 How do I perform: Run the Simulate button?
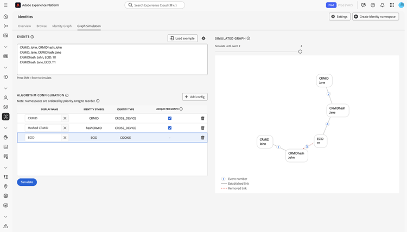click(27, 182)
